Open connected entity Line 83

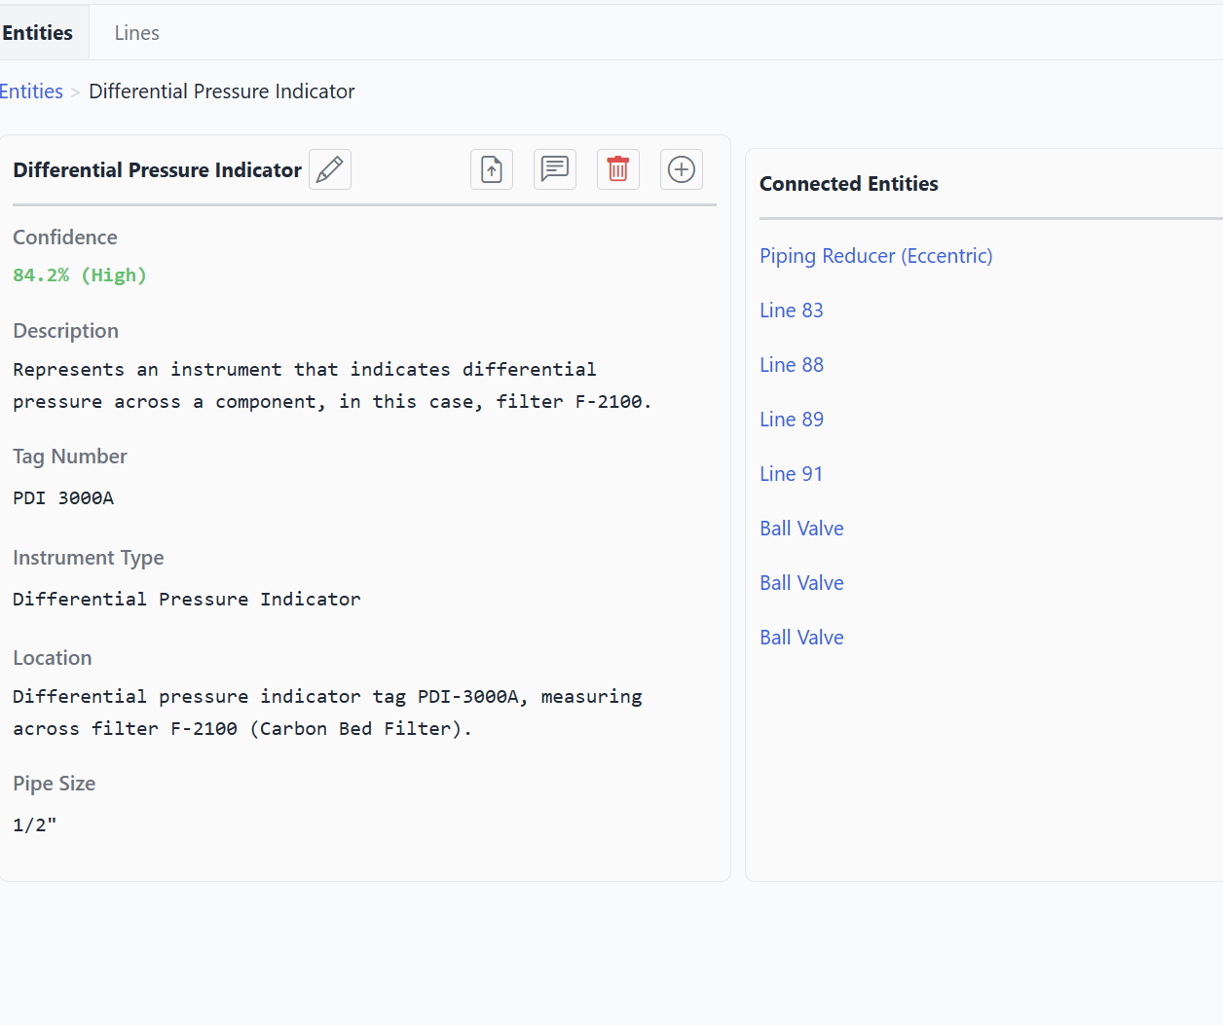[x=791, y=311]
